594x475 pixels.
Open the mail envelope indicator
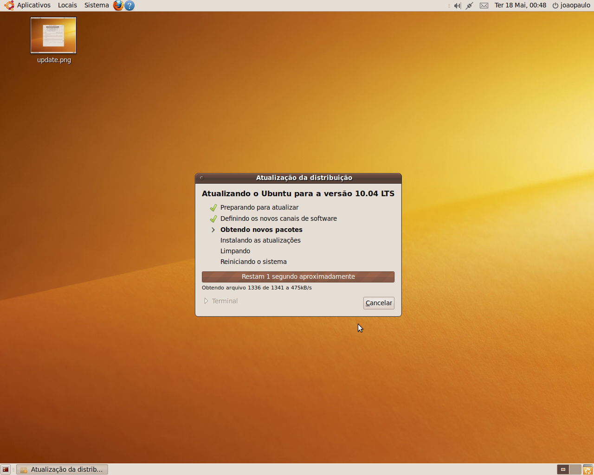484,6
